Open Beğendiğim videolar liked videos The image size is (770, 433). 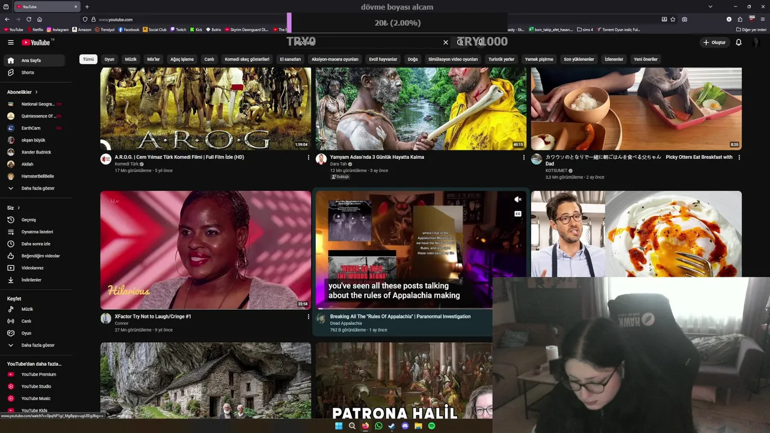pos(35,256)
